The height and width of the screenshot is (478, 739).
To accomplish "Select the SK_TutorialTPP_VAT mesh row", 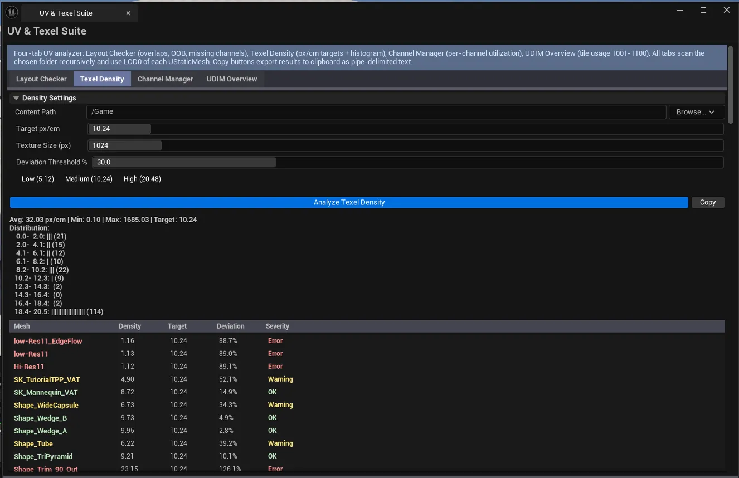I will point(367,379).
